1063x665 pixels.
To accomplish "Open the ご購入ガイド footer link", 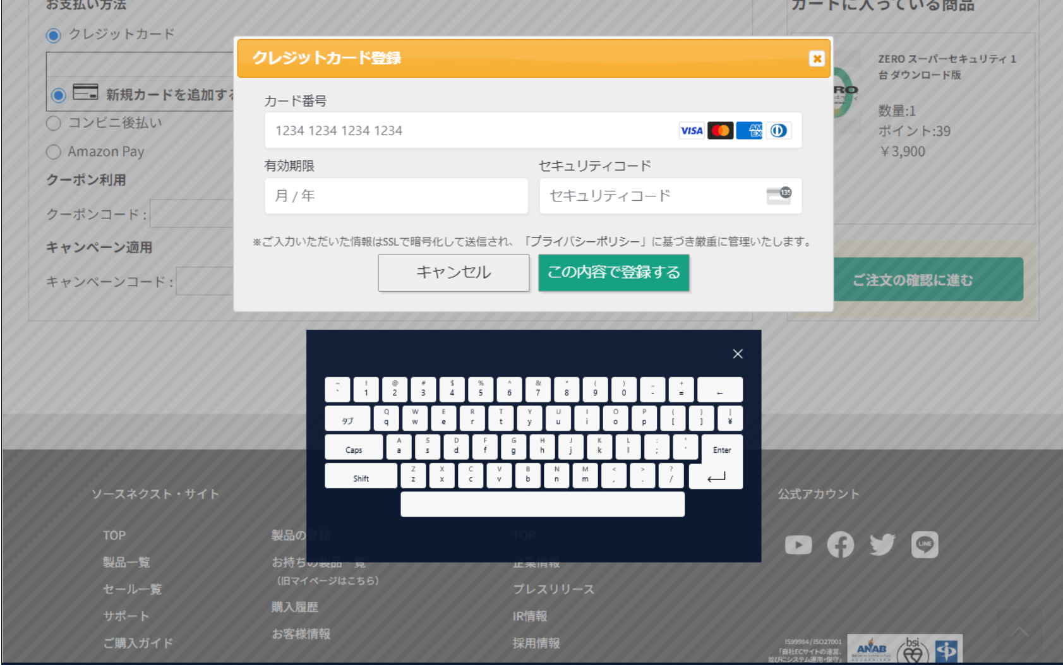I will pyautogui.click(x=138, y=643).
